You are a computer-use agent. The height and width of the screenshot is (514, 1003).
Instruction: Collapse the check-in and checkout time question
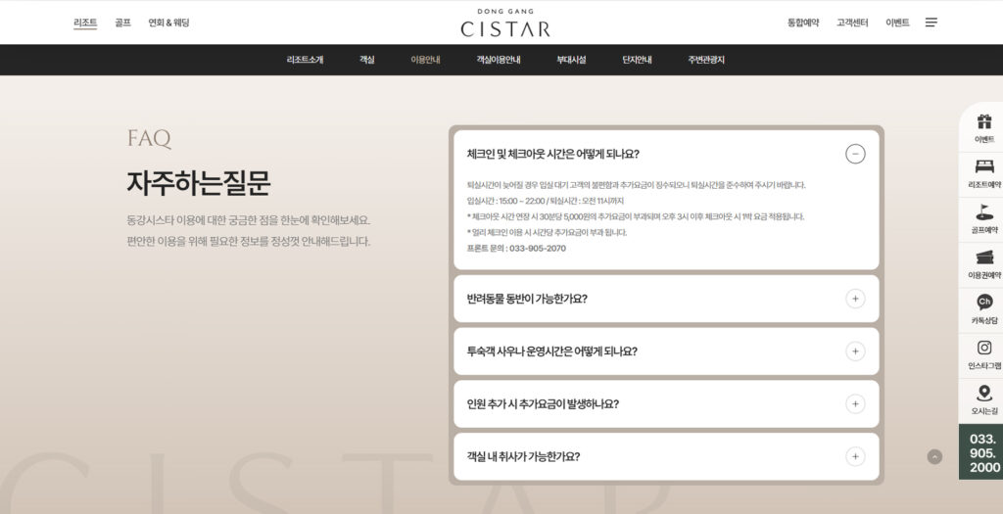(x=855, y=154)
